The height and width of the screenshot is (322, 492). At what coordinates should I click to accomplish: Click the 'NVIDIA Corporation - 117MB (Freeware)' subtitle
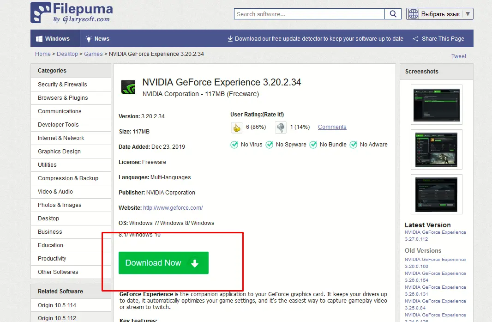click(201, 94)
